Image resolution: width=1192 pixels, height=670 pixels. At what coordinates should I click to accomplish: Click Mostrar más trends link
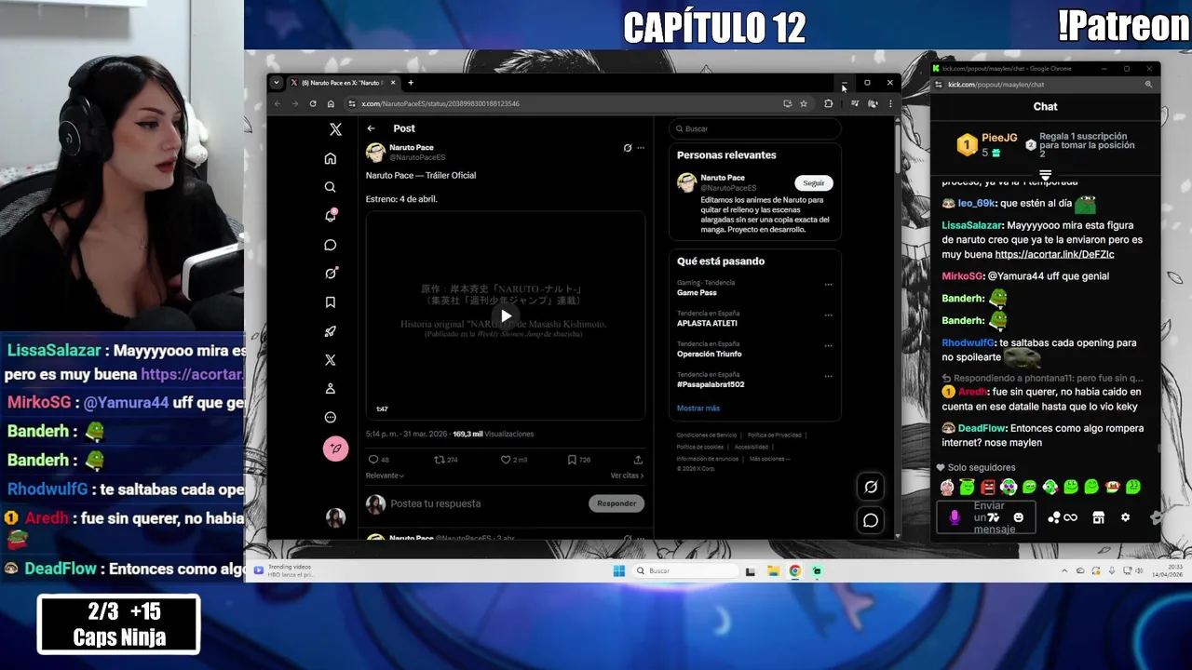pyautogui.click(x=698, y=409)
